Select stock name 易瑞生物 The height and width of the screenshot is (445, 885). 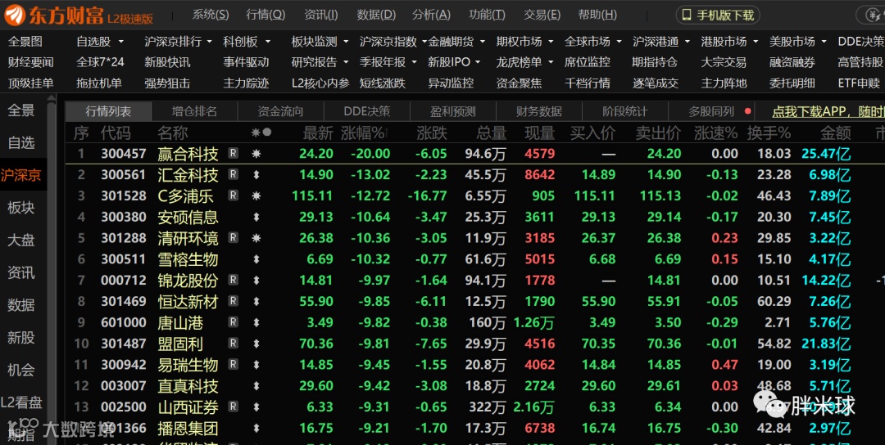[x=188, y=365]
